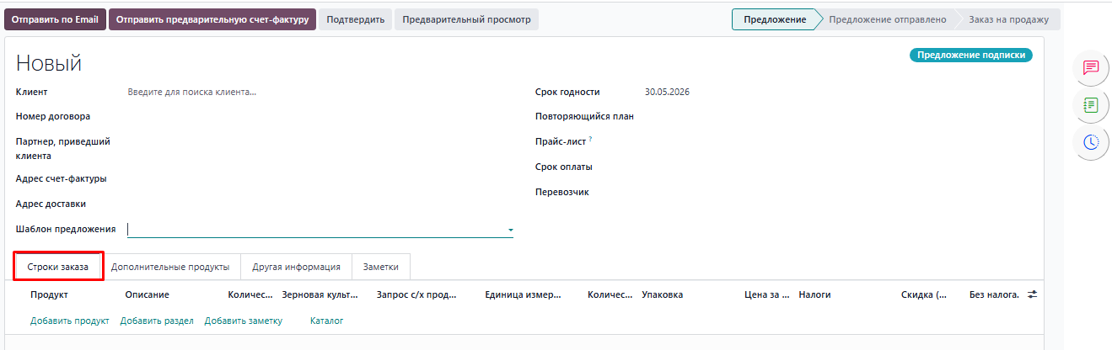
Task: Select Предложение отправлено status stage
Action: tap(887, 19)
